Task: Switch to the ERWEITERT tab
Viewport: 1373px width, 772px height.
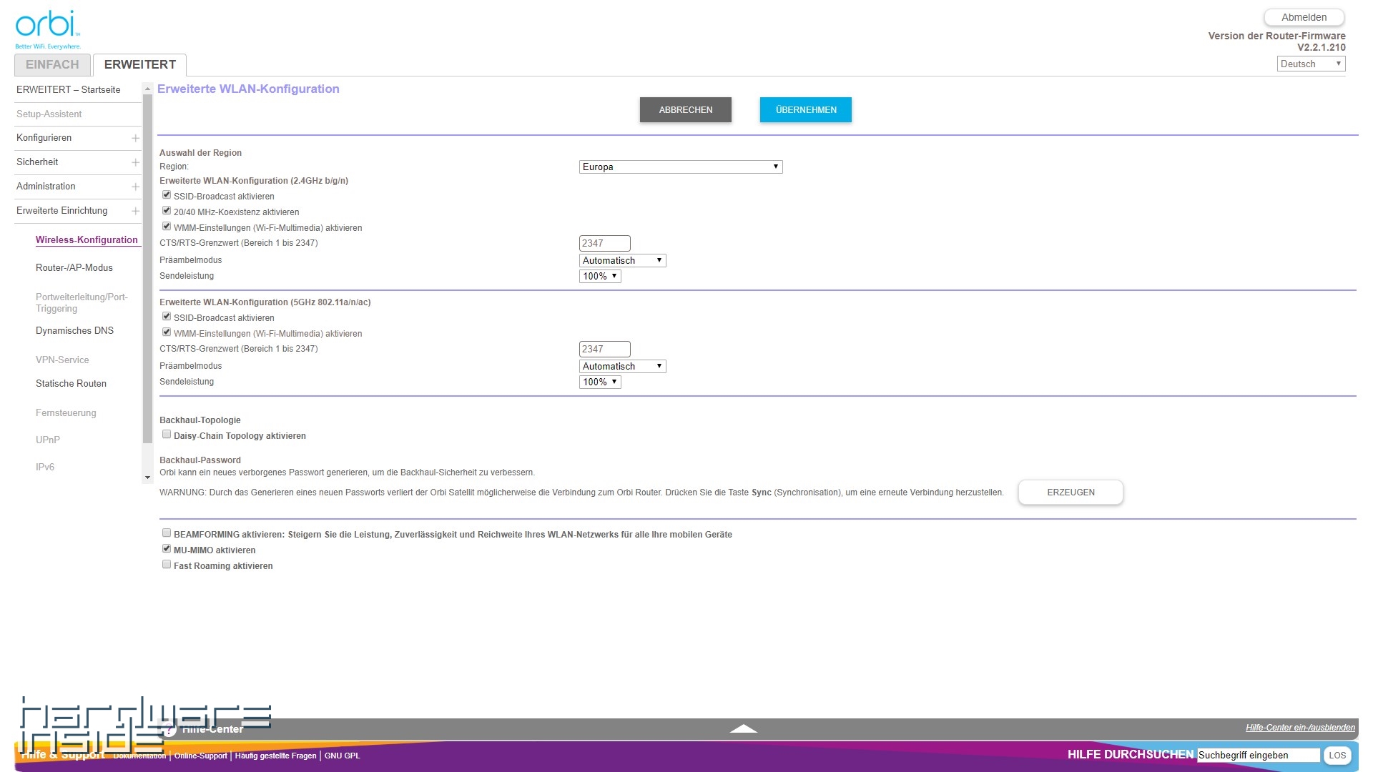Action: pos(140,64)
